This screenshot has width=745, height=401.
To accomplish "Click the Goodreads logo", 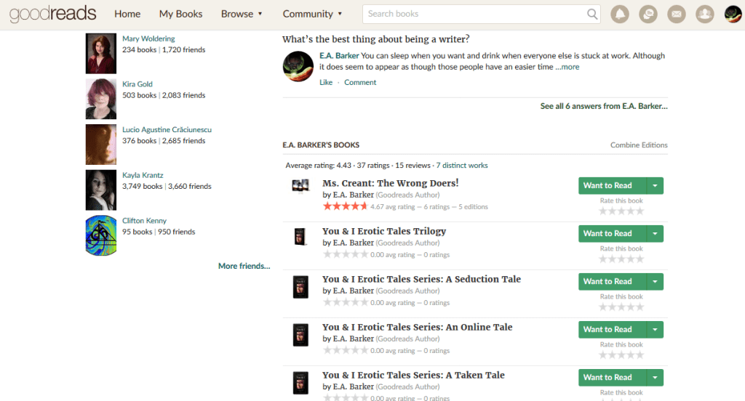I will 52,14.
